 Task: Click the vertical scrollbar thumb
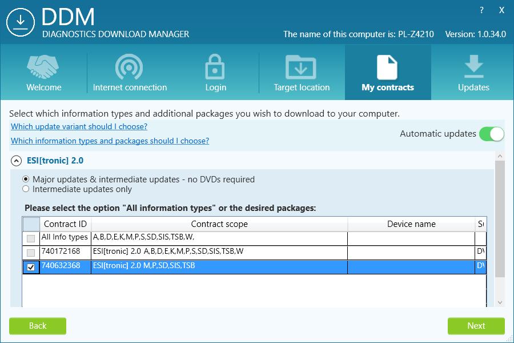[500, 219]
